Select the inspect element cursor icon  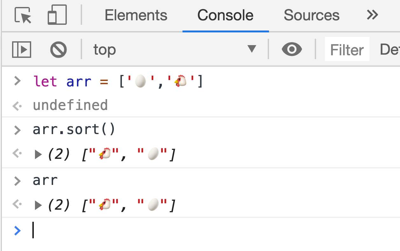click(x=23, y=15)
